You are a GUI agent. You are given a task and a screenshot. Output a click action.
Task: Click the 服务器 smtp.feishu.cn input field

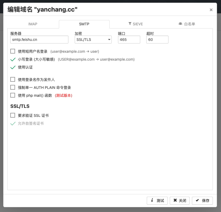(x=39, y=40)
